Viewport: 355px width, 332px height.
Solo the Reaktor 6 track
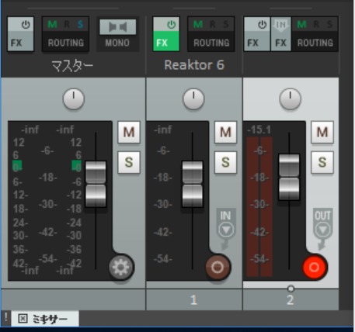tap(225, 162)
